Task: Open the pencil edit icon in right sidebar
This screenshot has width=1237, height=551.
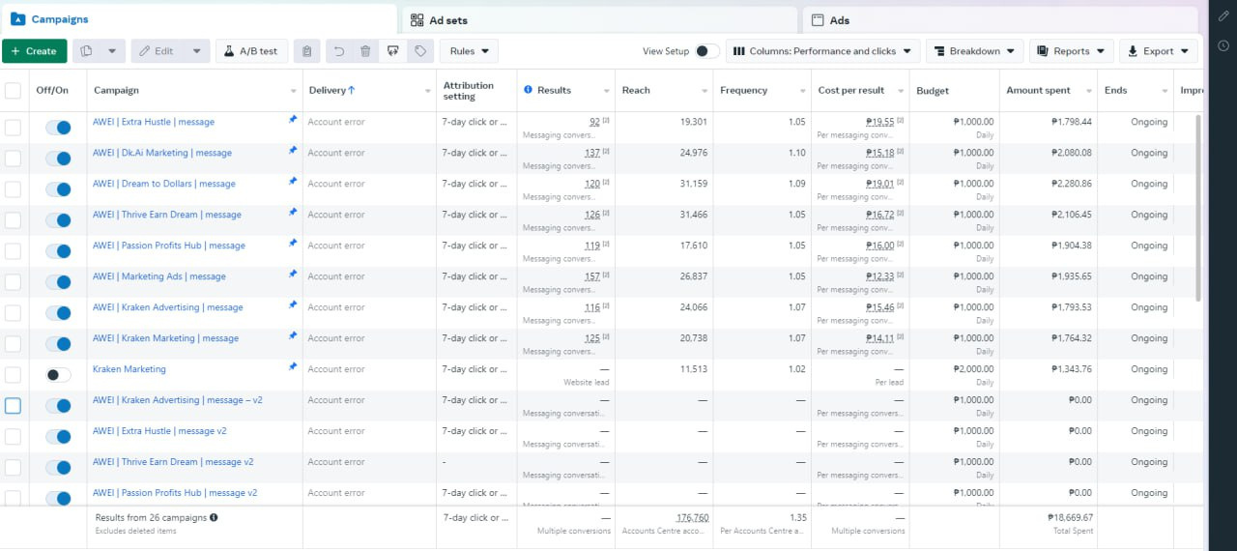Action: 1223,17
